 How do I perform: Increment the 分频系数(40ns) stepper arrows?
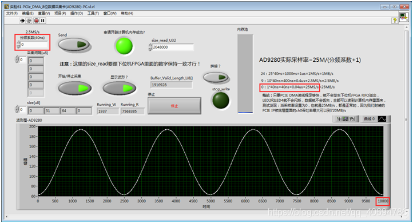[x=18, y=43]
